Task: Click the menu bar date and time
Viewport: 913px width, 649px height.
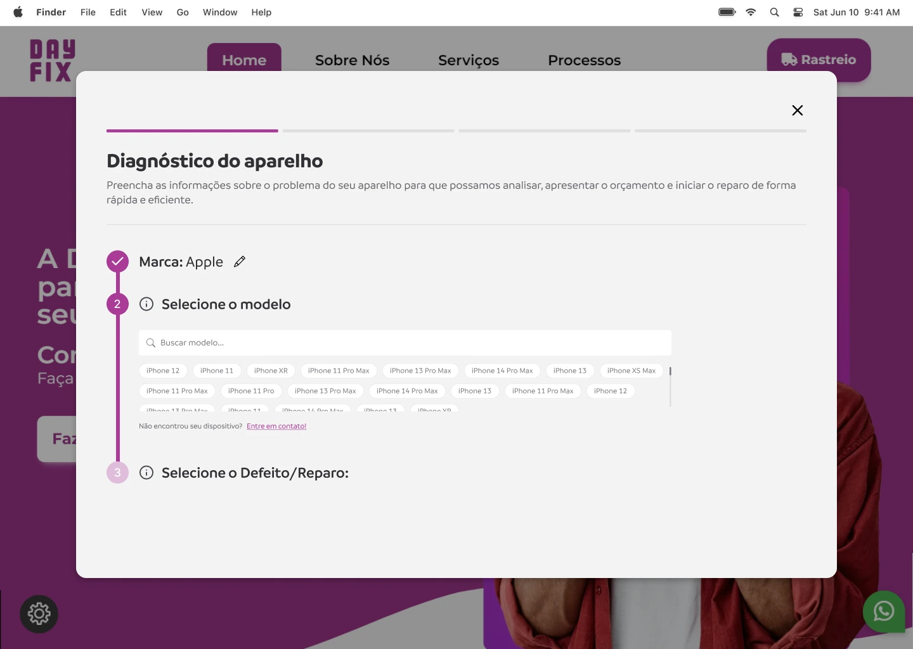Action: 857,12
